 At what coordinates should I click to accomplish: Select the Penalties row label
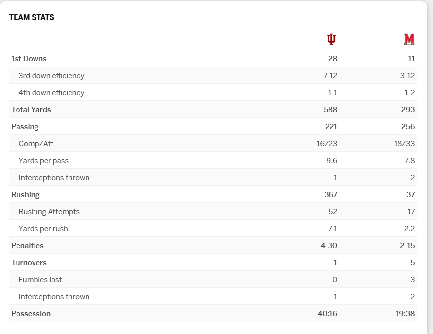(x=27, y=246)
